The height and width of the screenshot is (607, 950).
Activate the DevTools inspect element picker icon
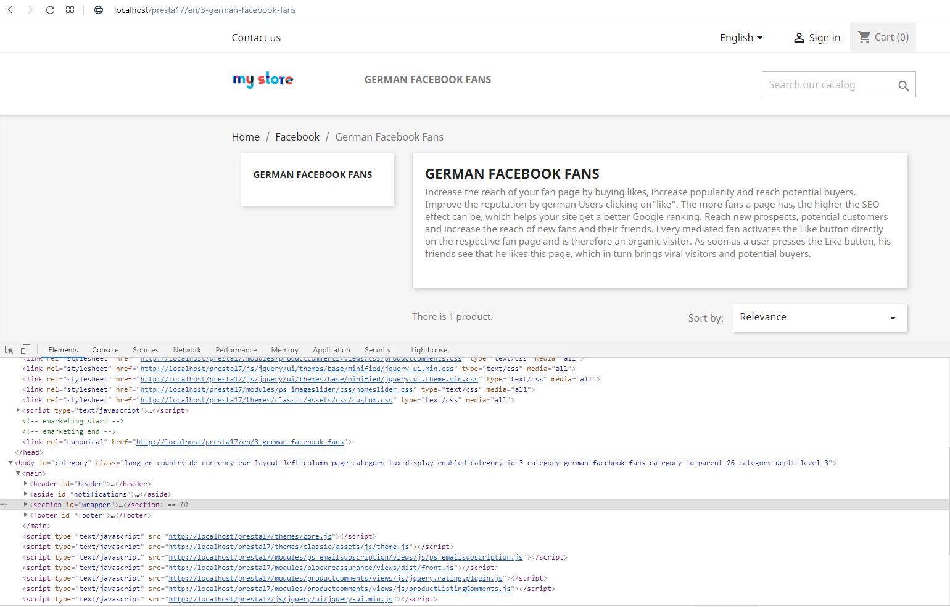coord(9,349)
